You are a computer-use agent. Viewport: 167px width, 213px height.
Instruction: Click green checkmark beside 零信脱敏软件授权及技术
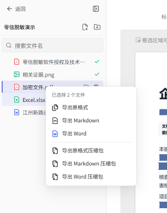pos(97,61)
